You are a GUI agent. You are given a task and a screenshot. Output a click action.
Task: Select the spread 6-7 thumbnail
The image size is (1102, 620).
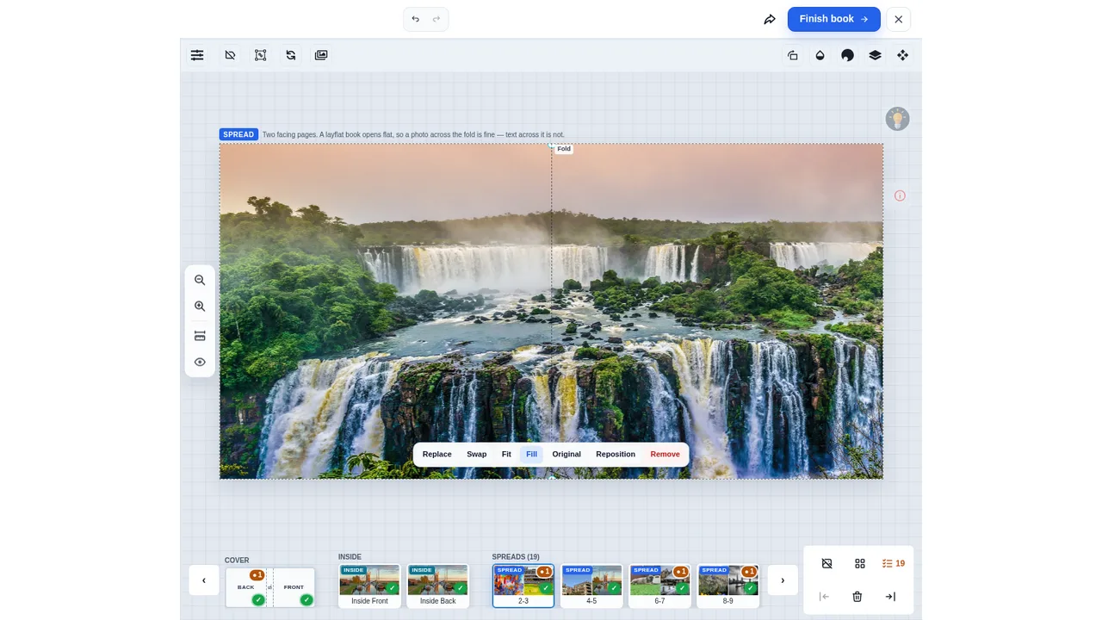[659, 586]
